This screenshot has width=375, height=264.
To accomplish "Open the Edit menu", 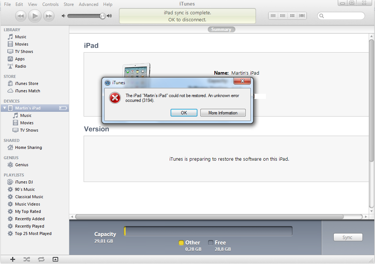I will [x=19, y=4].
